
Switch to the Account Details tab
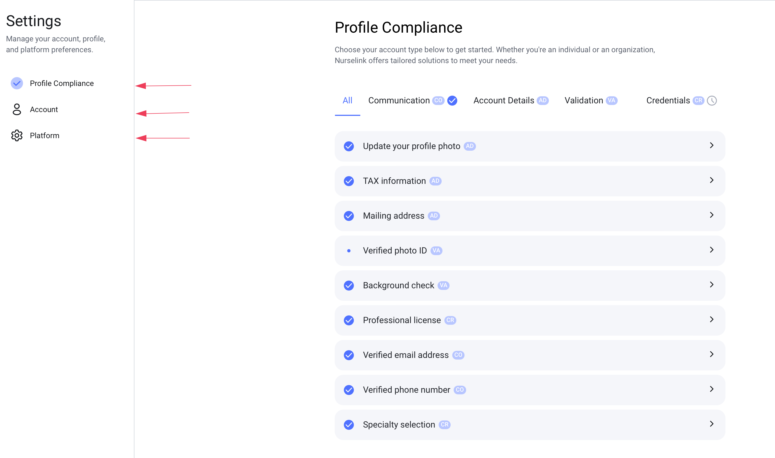pyautogui.click(x=511, y=101)
